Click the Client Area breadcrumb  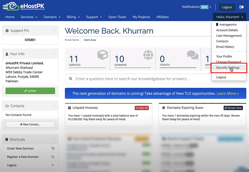90,40
